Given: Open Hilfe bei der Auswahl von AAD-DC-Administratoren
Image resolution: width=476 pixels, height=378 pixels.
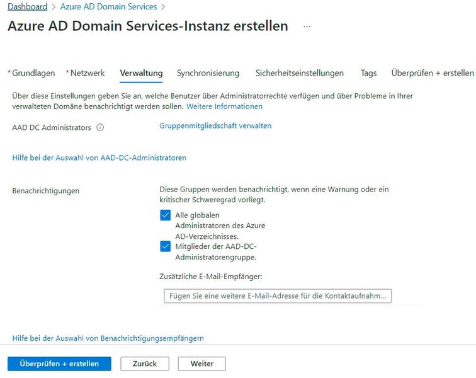Looking at the screenshot, I should click(99, 157).
